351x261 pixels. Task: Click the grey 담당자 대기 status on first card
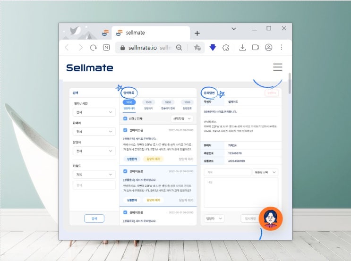click(186, 159)
